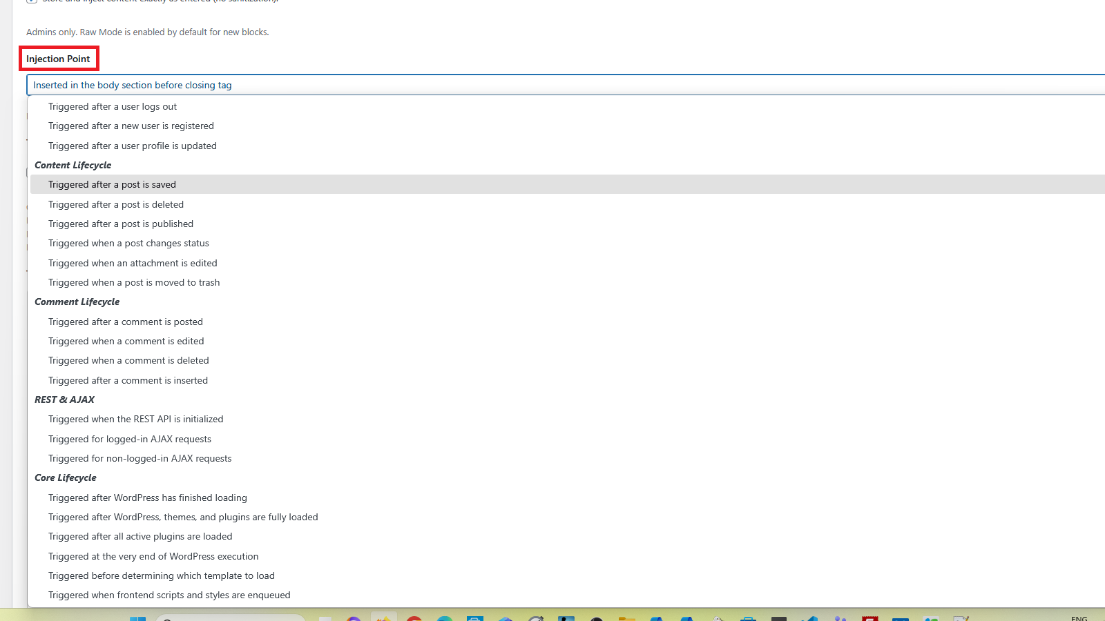Viewport: 1105px width, 621px height.
Task: Select "Triggered after a comment is inserted"
Action: [567, 380]
